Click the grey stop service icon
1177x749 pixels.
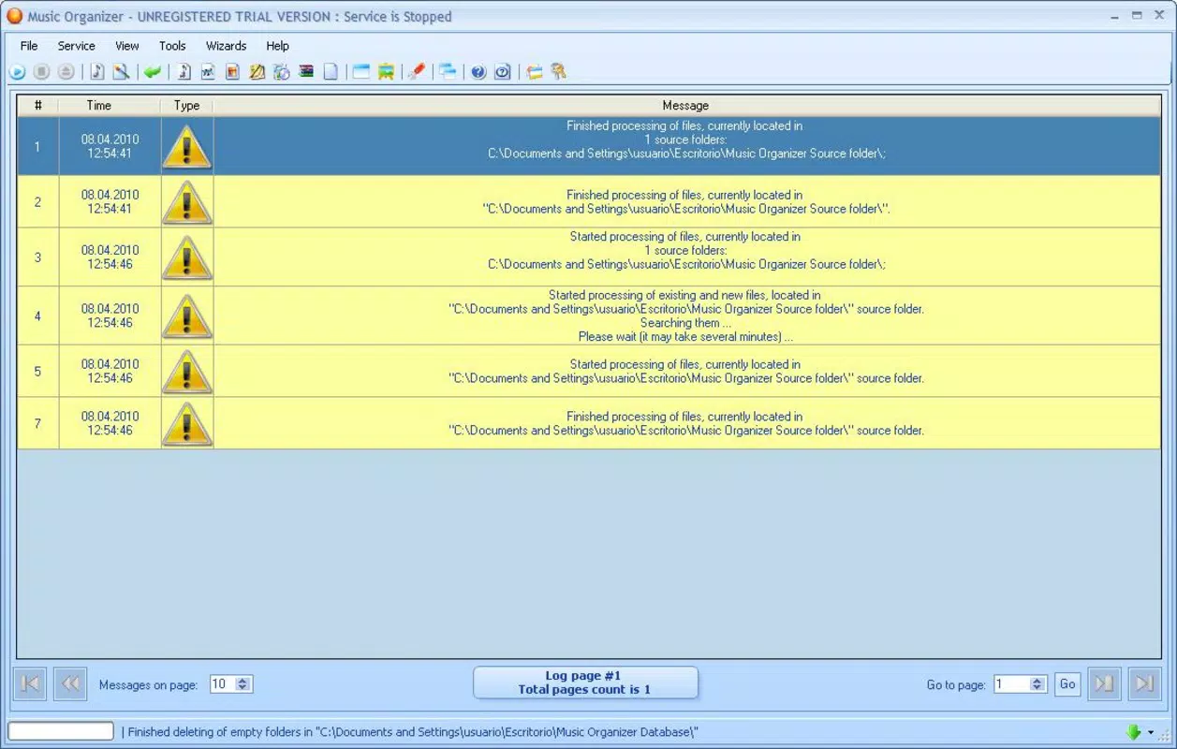tap(41, 72)
